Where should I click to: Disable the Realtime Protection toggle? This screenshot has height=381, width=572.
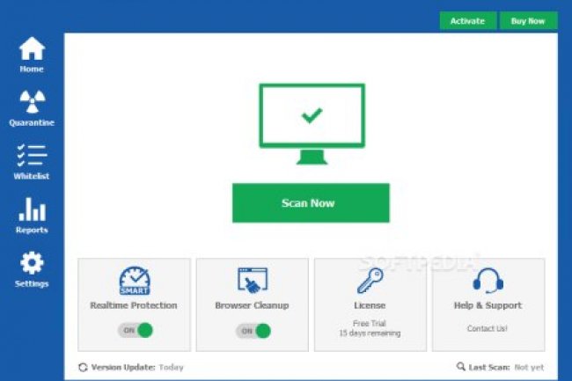pyautogui.click(x=135, y=331)
